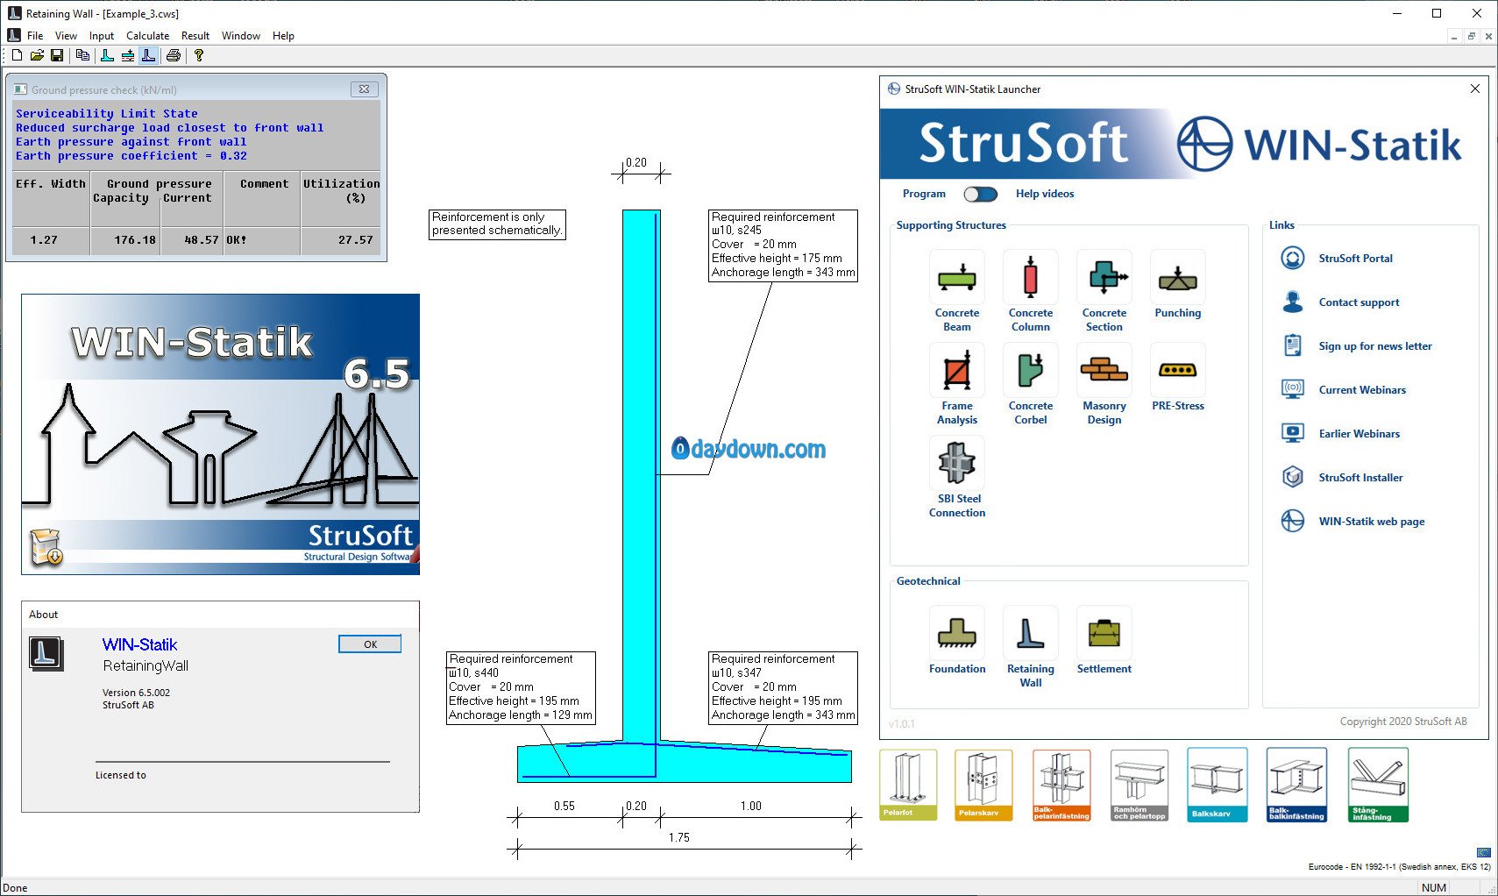Screen dimensions: 1498x896
Task: Save the project with the floppy disk icon
Action: pos(57,55)
